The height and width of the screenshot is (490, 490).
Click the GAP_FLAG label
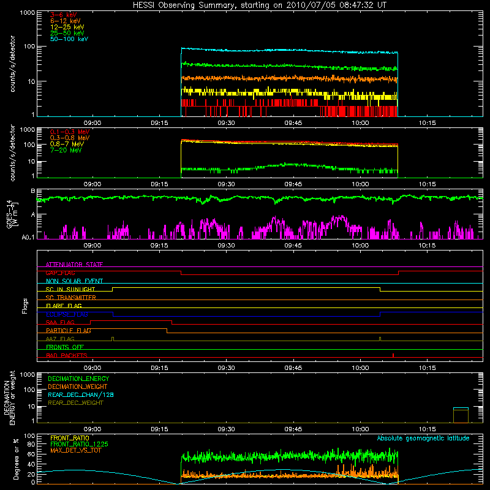[60, 273]
